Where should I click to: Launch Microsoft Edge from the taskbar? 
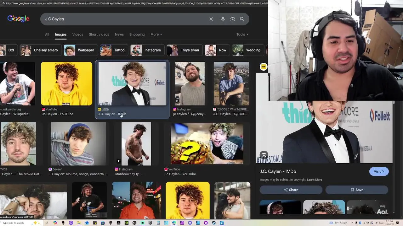click(174, 223)
